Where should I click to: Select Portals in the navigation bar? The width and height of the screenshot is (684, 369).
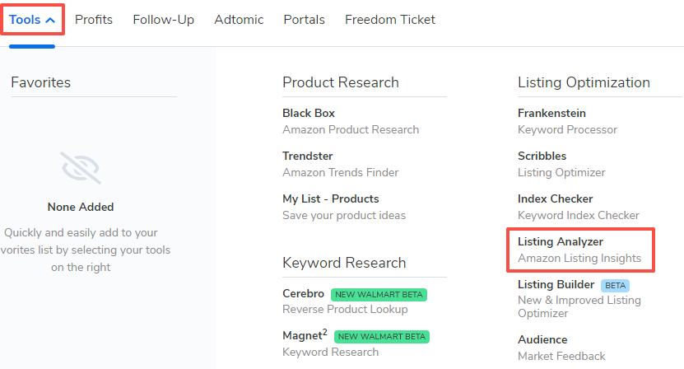pyautogui.click(x=304, y=20)
